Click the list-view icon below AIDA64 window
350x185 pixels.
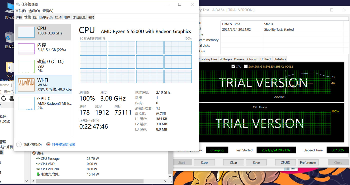tap(287, 169)
